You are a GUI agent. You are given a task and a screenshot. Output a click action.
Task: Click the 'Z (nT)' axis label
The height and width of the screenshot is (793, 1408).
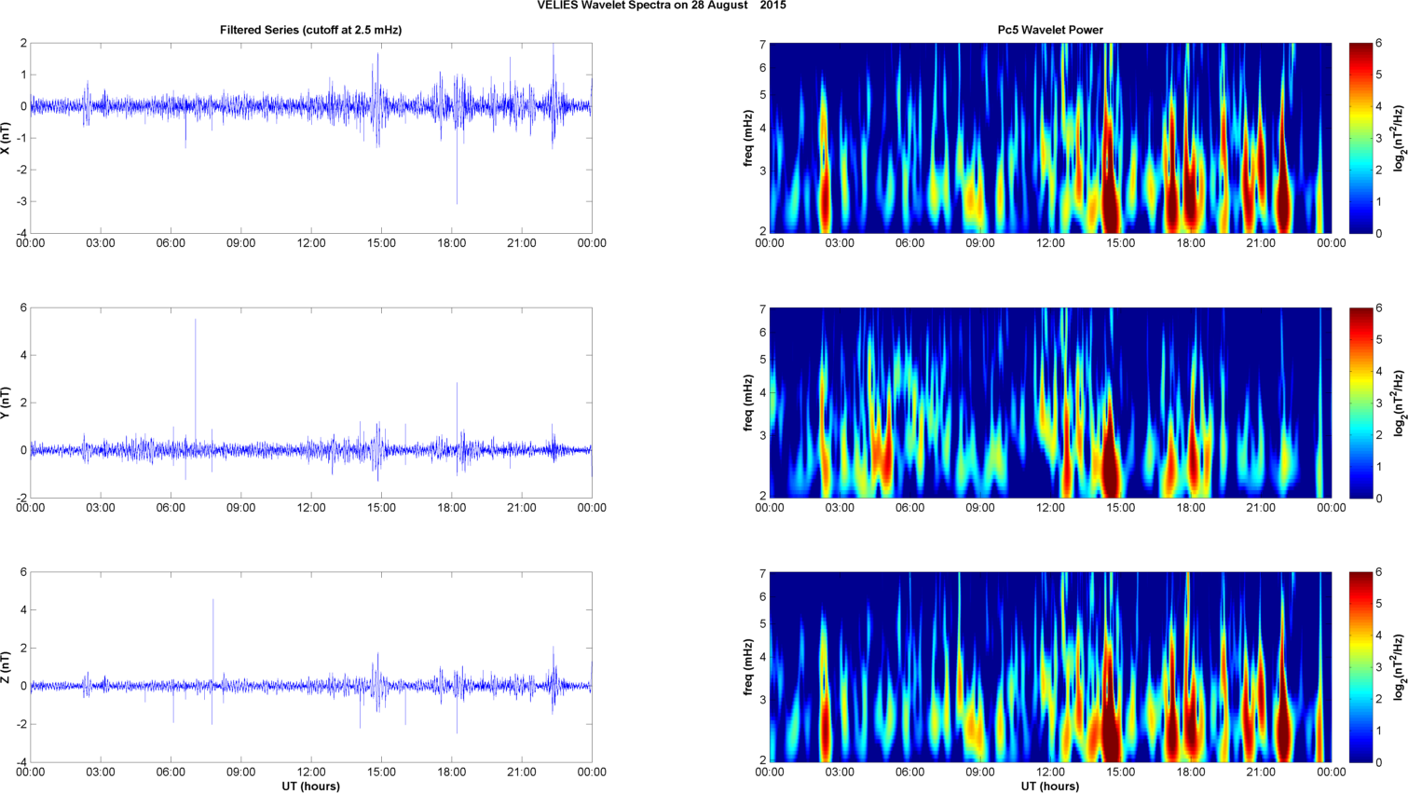pos(6,667)
